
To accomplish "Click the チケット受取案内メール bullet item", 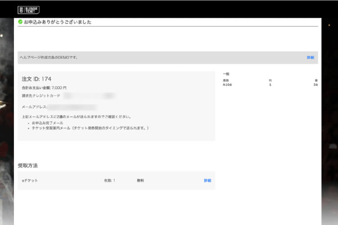I will (90, 128).
